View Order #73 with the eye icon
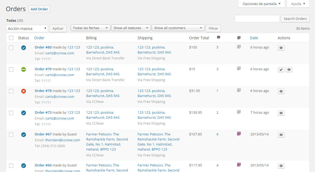This screenshot has height=172, width=315. 281,113
